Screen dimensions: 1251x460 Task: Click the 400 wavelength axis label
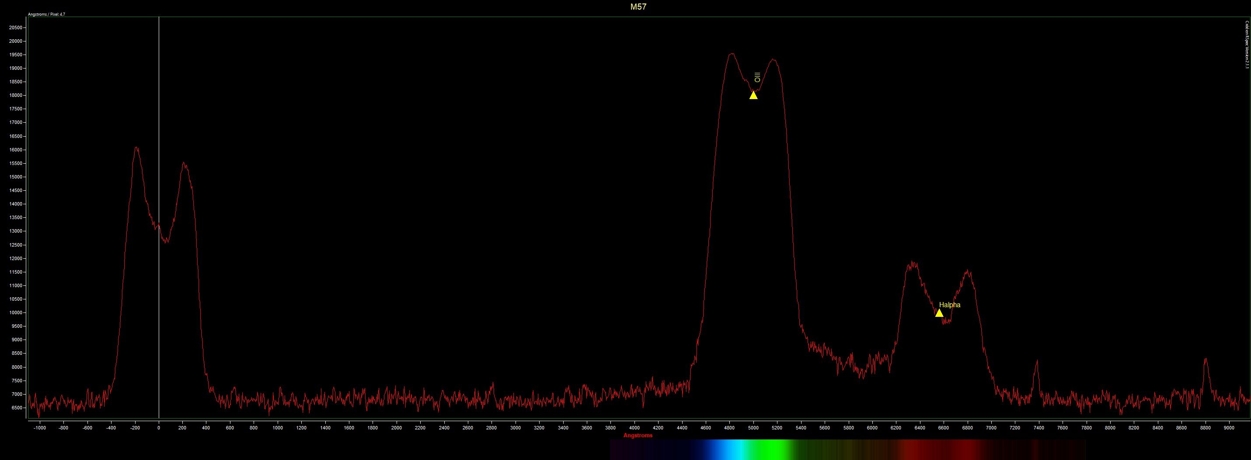point(206,428)
